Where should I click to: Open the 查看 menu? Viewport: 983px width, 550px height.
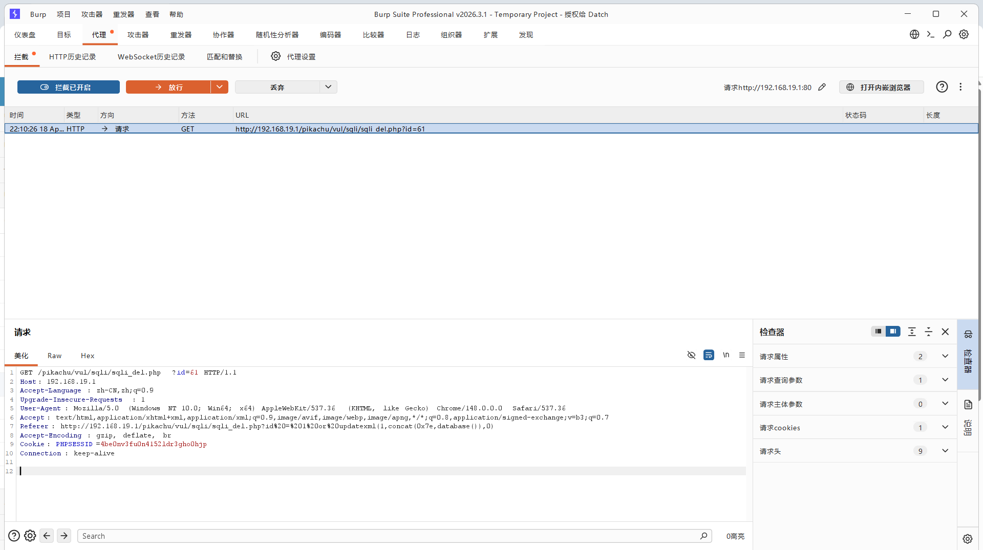pos(152,14)
